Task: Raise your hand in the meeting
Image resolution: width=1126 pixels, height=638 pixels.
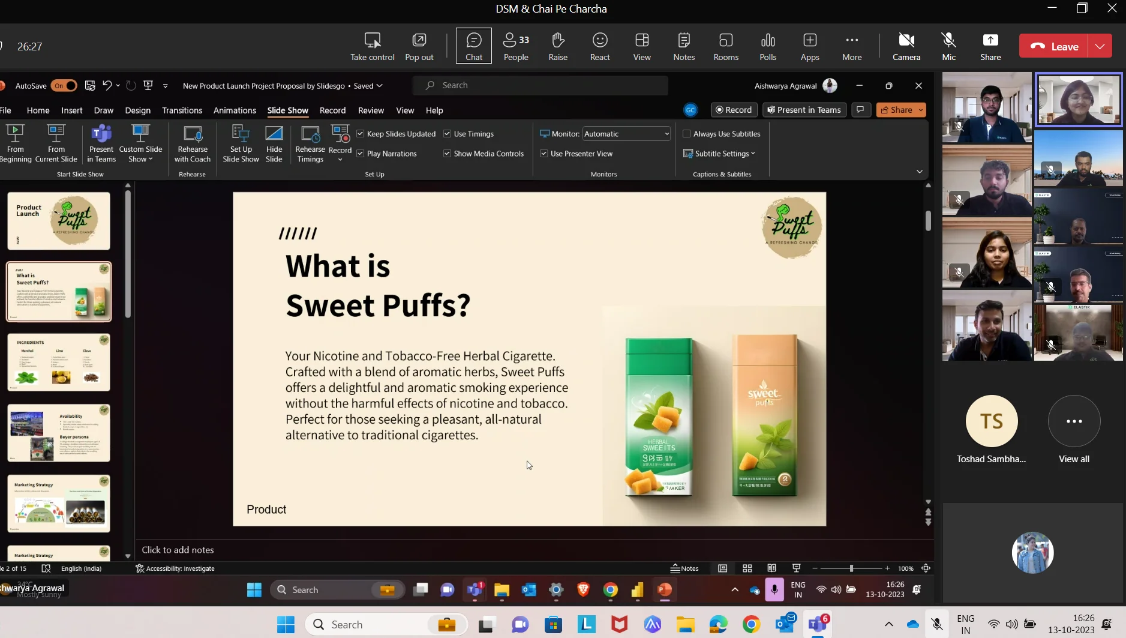Action: point(557,46)
